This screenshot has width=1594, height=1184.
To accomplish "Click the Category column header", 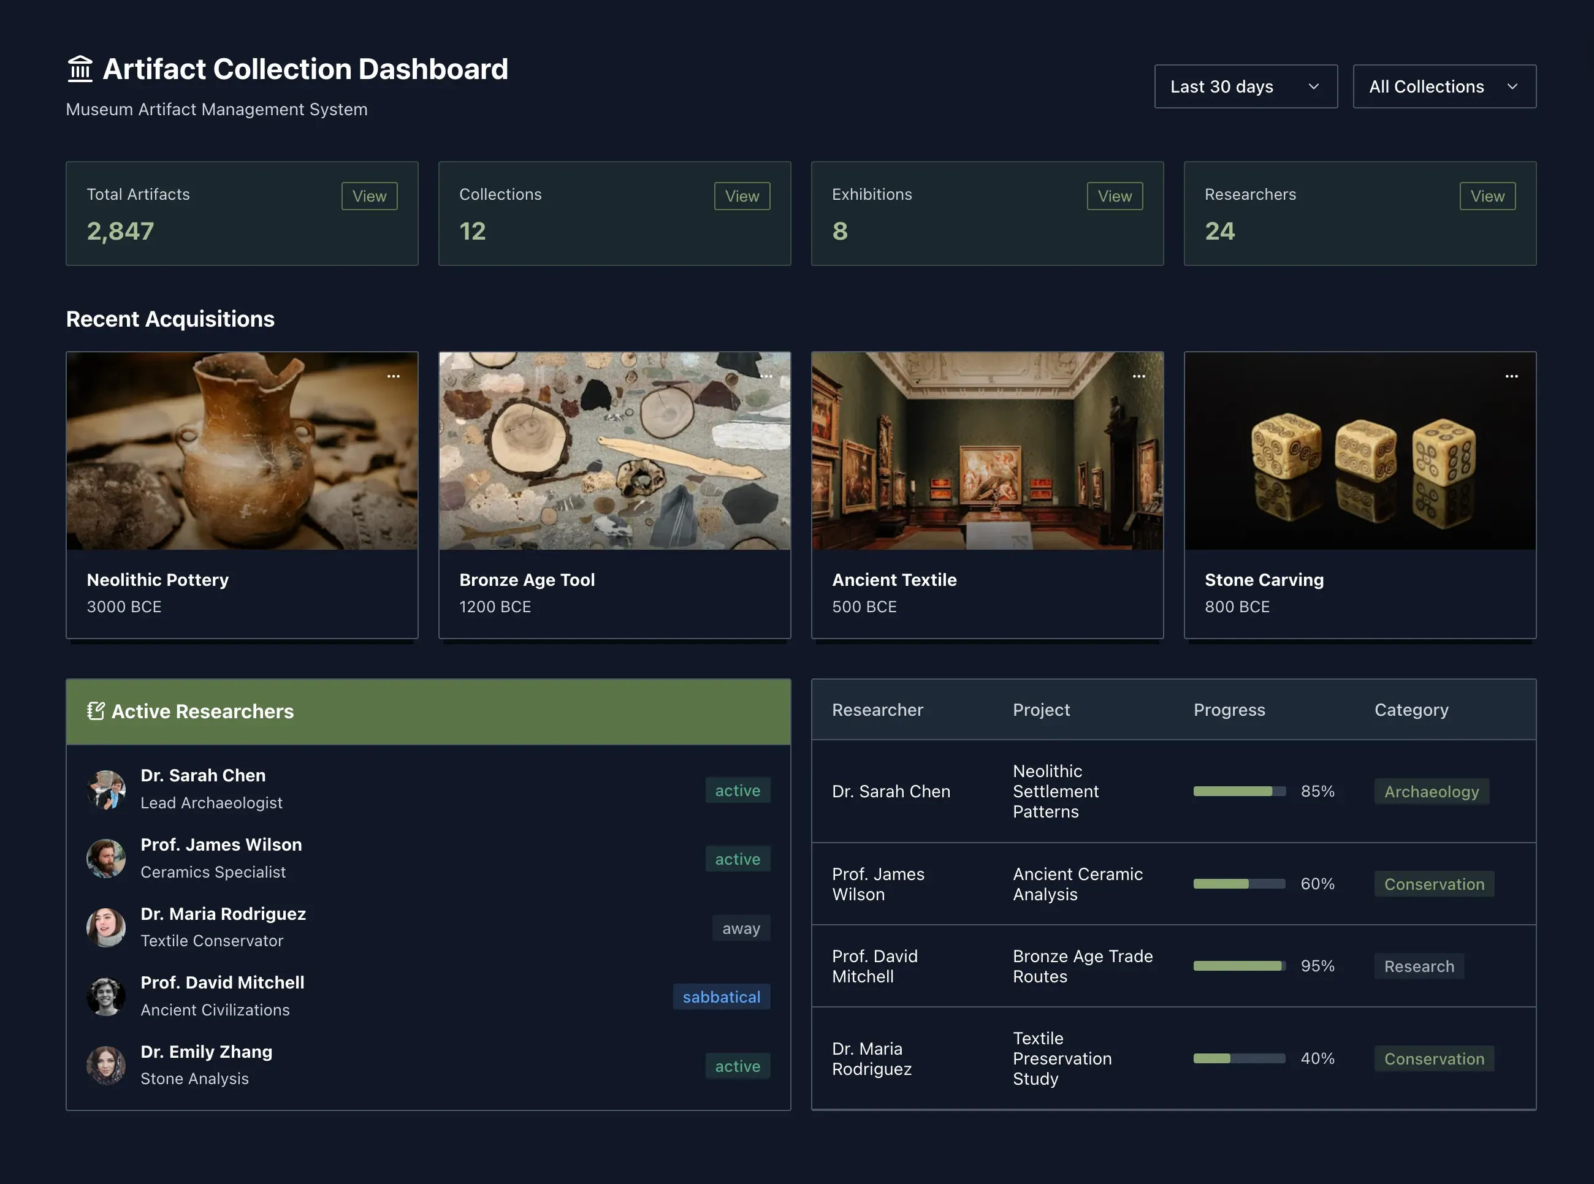I will [1411, 710].
